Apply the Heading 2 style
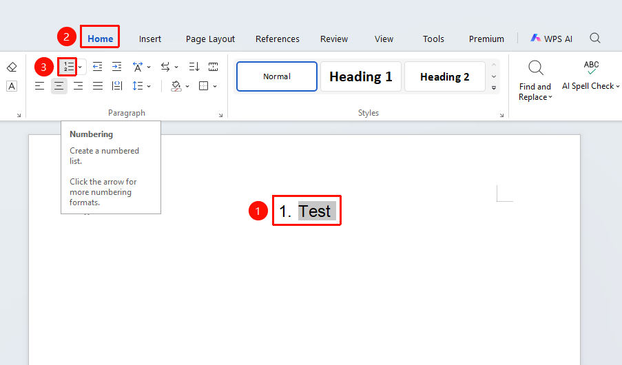The image size is (622, 365). 445,76
